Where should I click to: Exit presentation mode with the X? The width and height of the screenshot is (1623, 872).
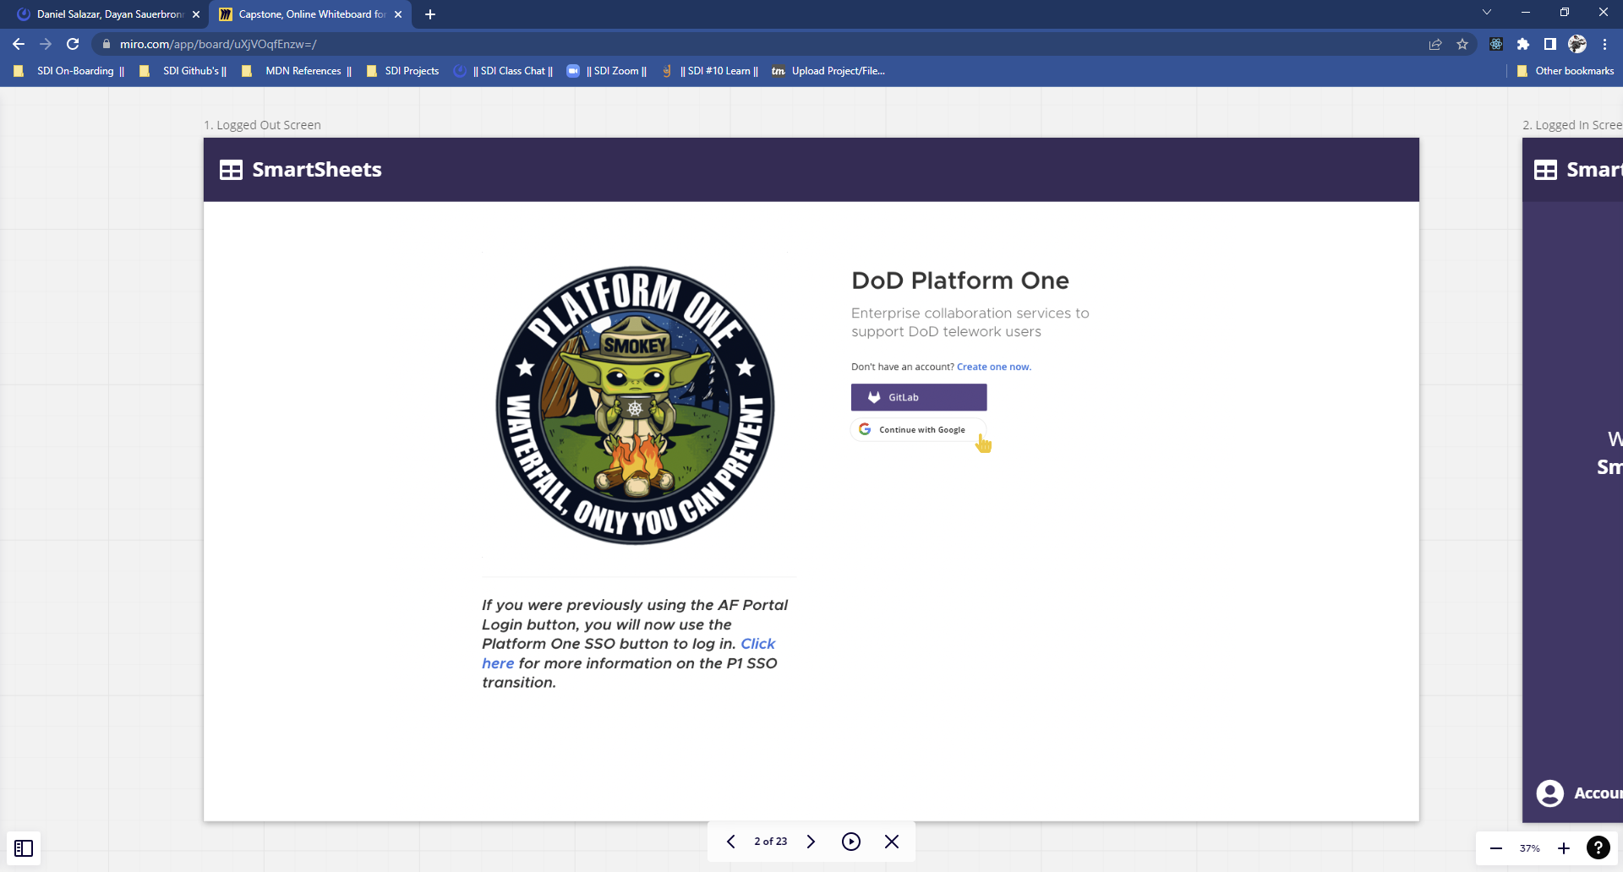[x=892, y=842]
